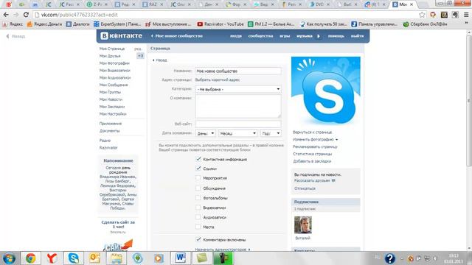Bookmark page with star icon
This screenshot has width=472, height=265.
point(422,15)
